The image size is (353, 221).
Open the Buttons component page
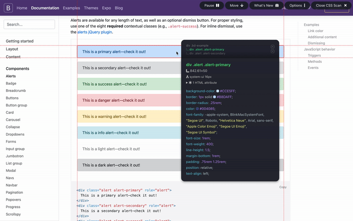click(x=12, y=98)
